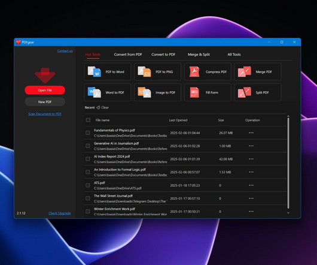Click the Check Upgrade link

coord(60,213)
